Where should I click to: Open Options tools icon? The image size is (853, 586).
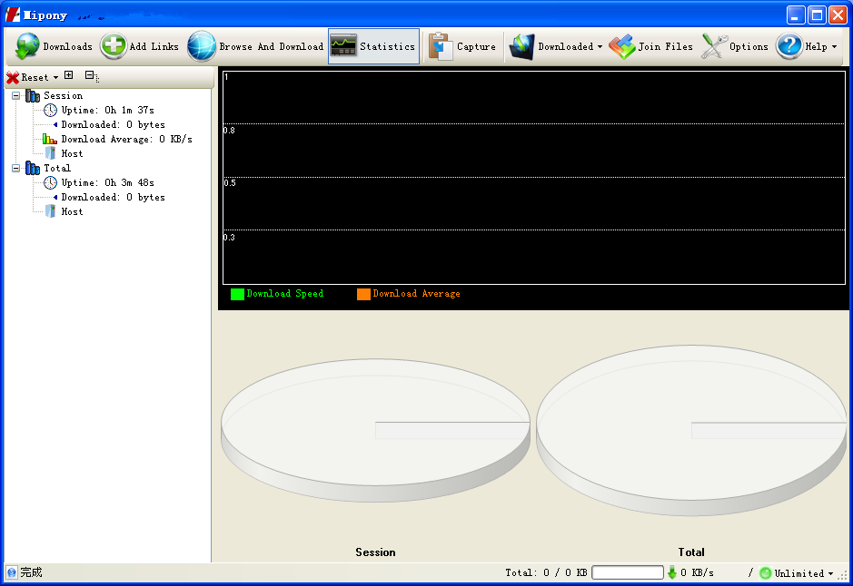click(714, 46)
